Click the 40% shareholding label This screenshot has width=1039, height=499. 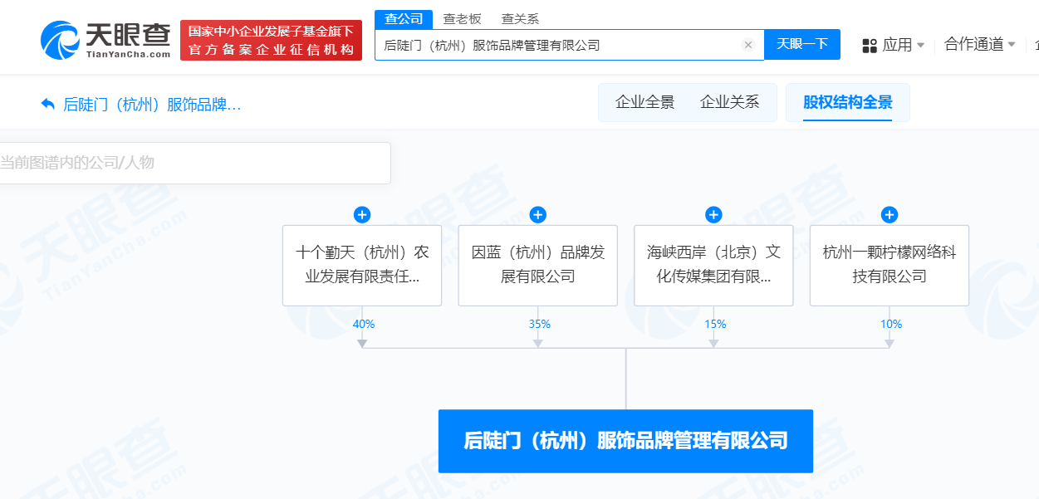tap(364, 324)
